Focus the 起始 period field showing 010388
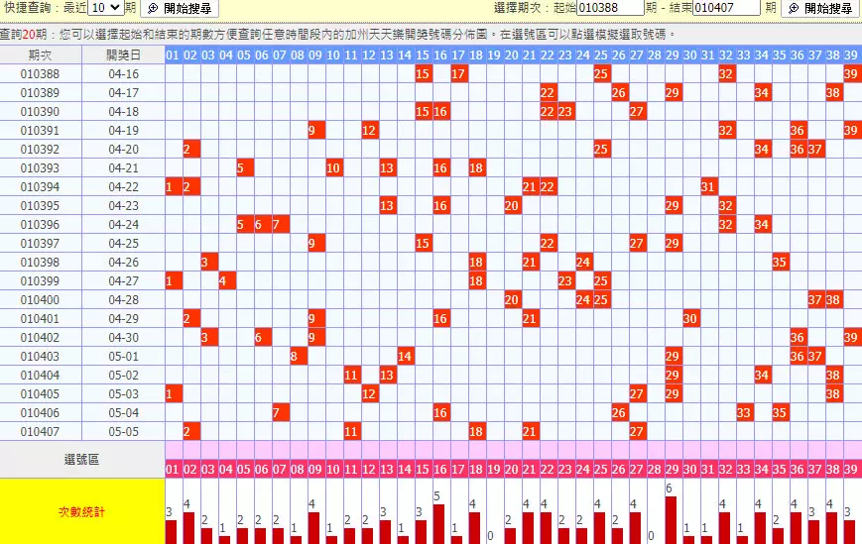Viewport: 862px width, 544px height. tap(610, 8)
